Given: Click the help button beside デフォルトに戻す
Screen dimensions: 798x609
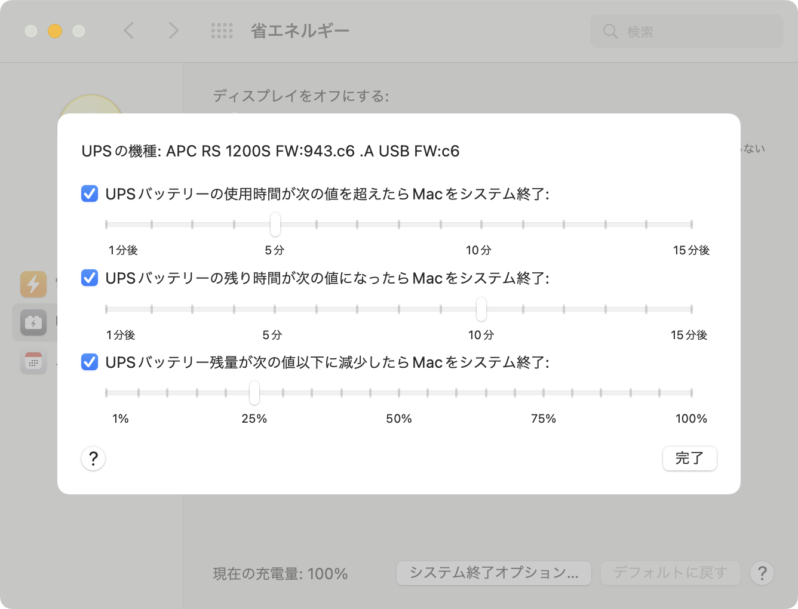Looking at the screenshot, I should pyautogui.click(x=762, y=573).
